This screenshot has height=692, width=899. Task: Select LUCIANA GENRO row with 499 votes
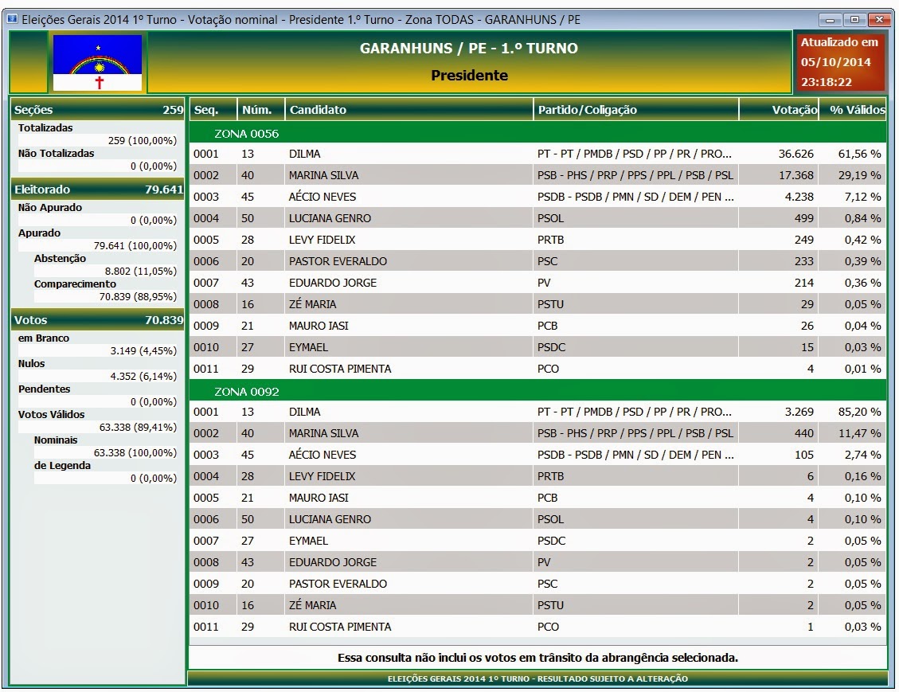coord(537,218)
